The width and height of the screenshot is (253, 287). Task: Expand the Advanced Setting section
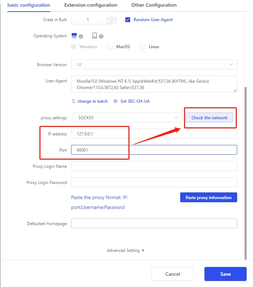tap(126, 250)
